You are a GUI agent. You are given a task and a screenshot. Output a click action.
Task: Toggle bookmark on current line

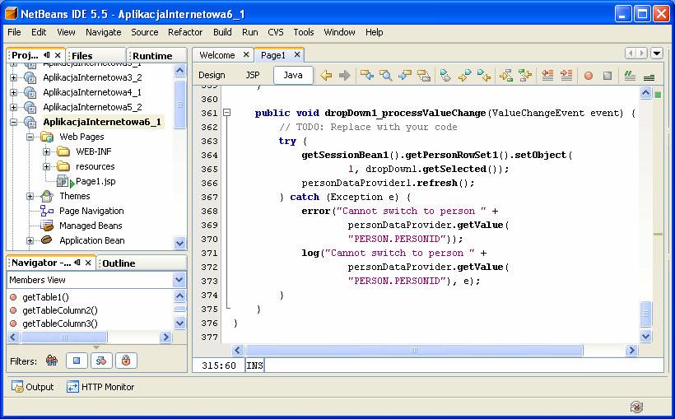coord(445,76)
